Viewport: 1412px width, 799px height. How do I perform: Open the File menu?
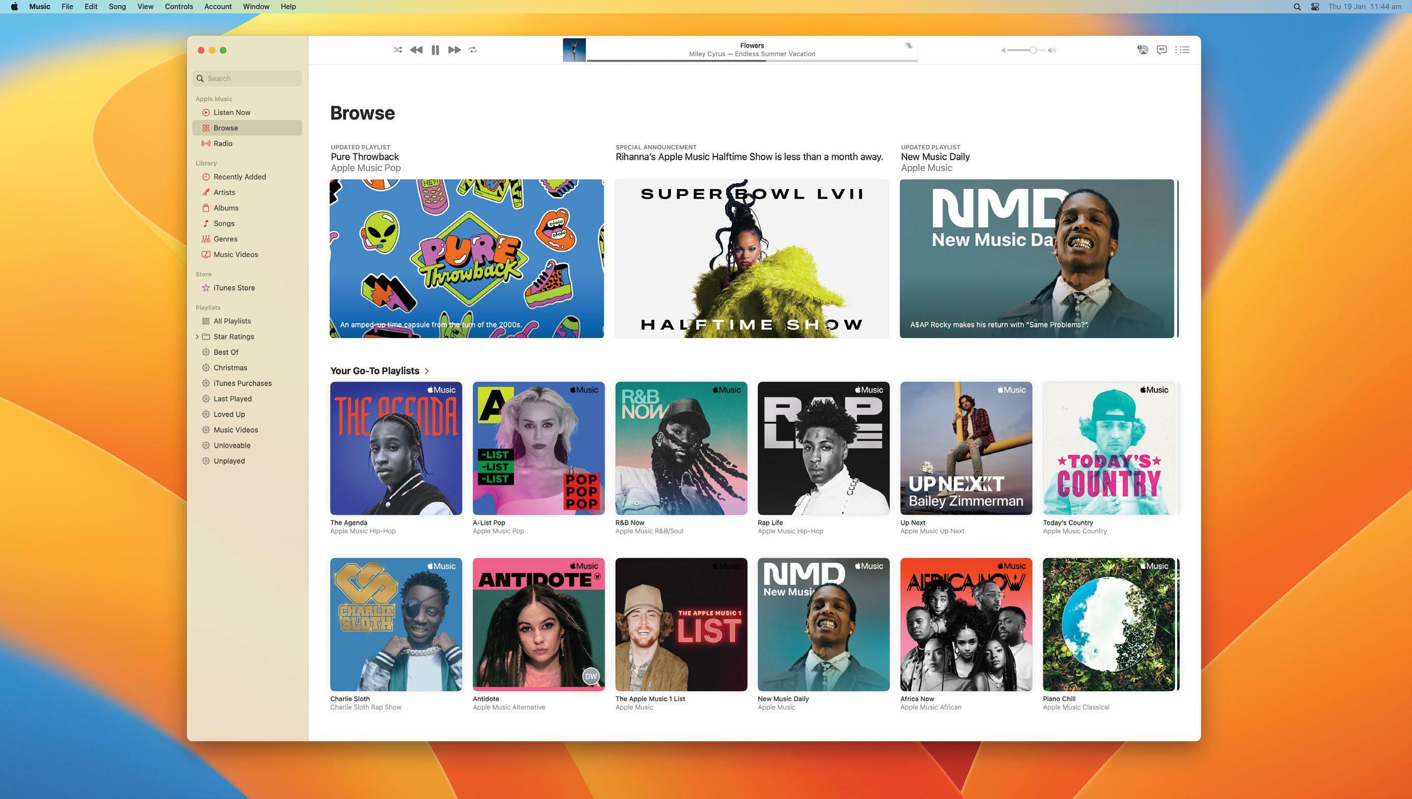coord(67,7)
